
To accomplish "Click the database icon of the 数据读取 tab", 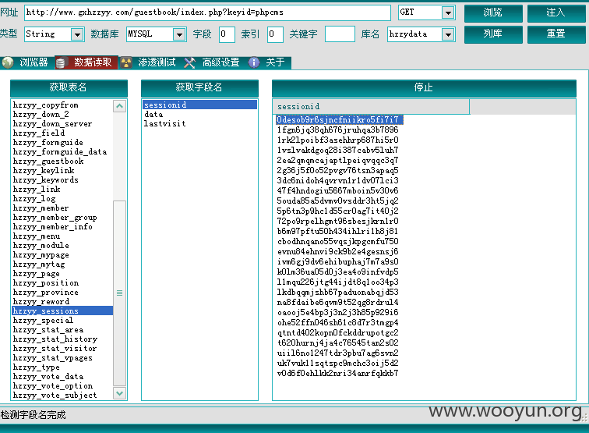I will (x=61, y=62).
